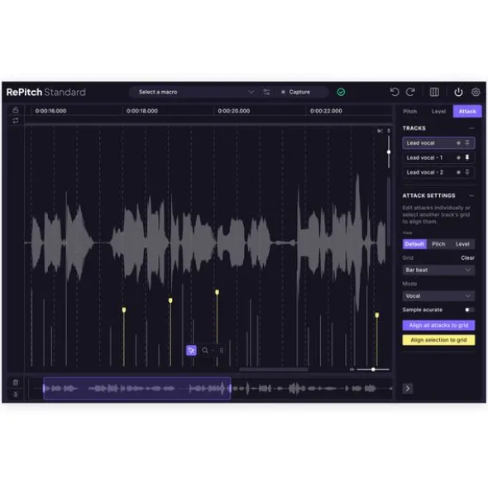The image size is (488, 489).
Task: Open the Bar beat grid dropdown
Action: 438,270
